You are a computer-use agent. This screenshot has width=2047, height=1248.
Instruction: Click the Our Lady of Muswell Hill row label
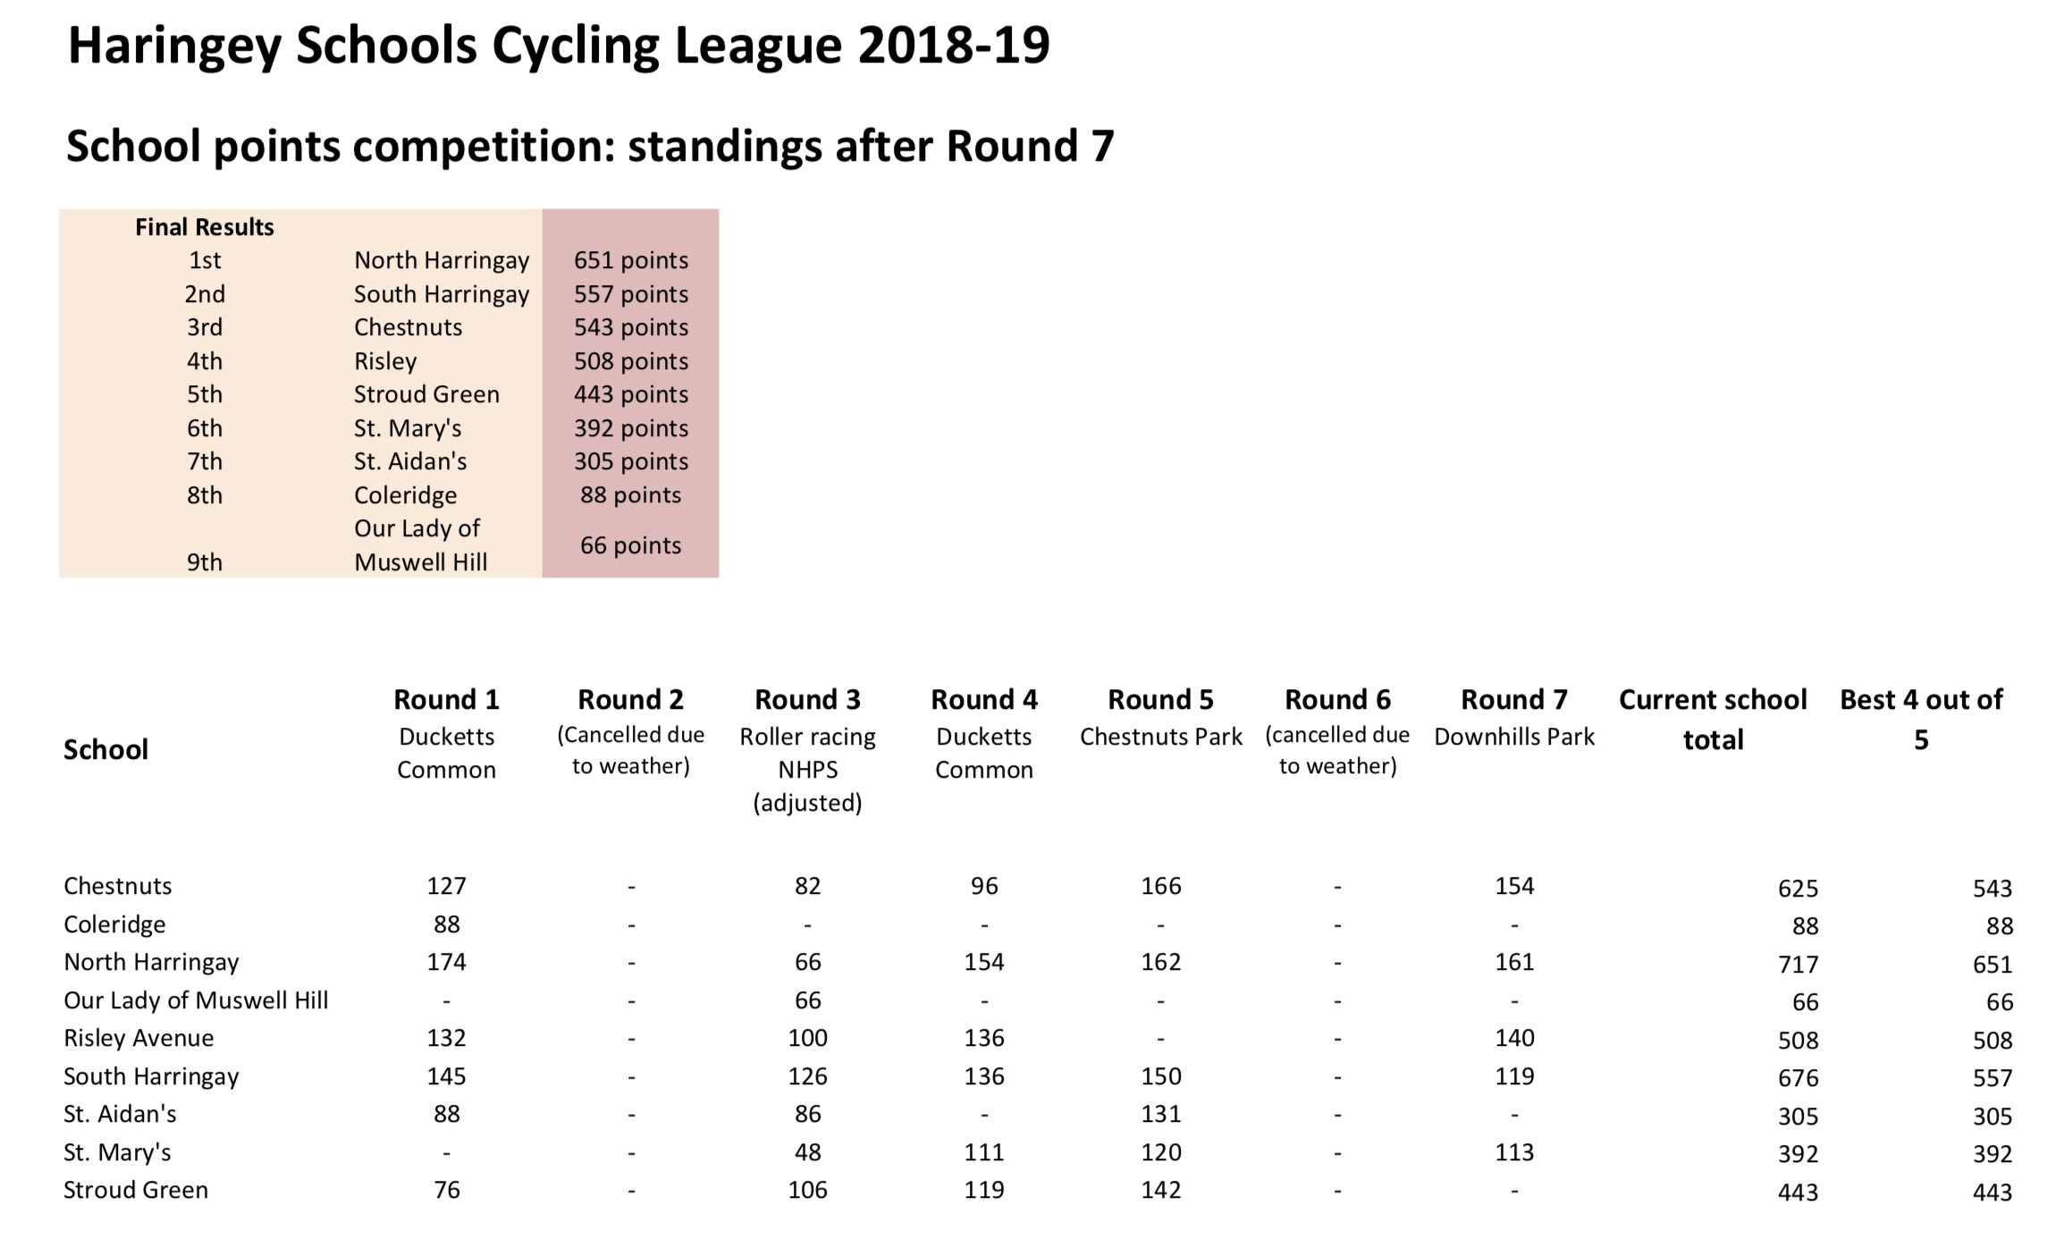pyautogui.click(x=196, y=1000)
